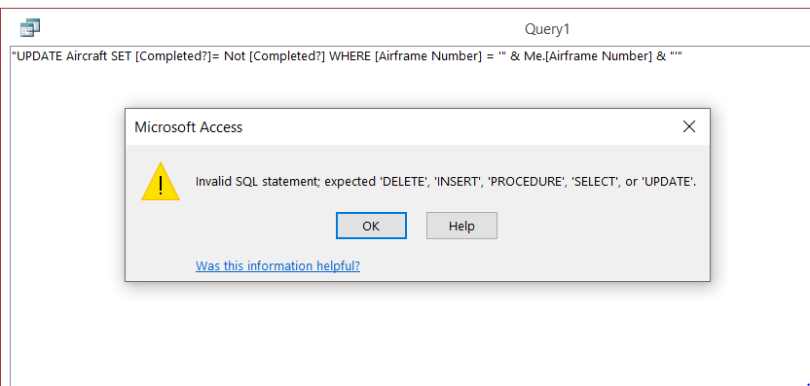Click inside the SQL statement text line
Image resolution: width=810 pixels, height=386 pixels.
pyautogui.click(x=348, y=56)
